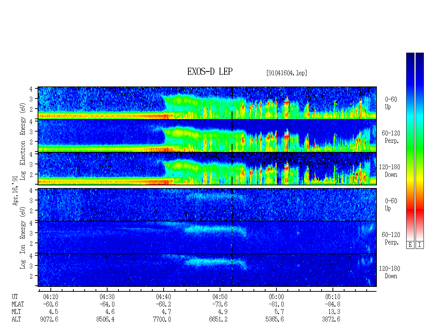The height and width of the screenshot is (329, 425).
Task: Click the "ALT" row header
Action: point(16,320)
